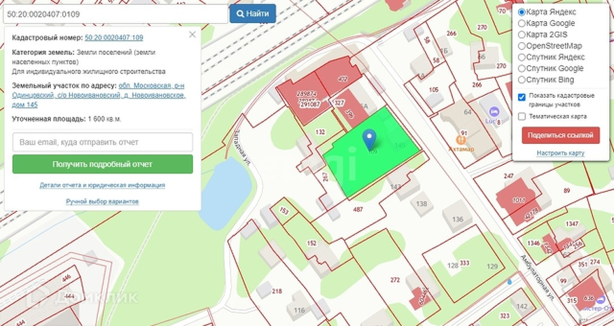Click the blue pond on map
Screen dimensions: 614x326
pyautogui.click(x=226, y=193)
